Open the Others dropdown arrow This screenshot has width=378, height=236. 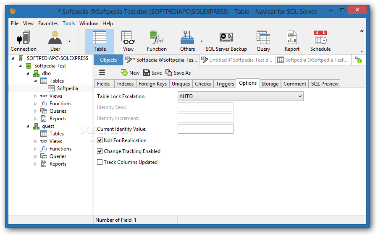(x=202, y=41)
